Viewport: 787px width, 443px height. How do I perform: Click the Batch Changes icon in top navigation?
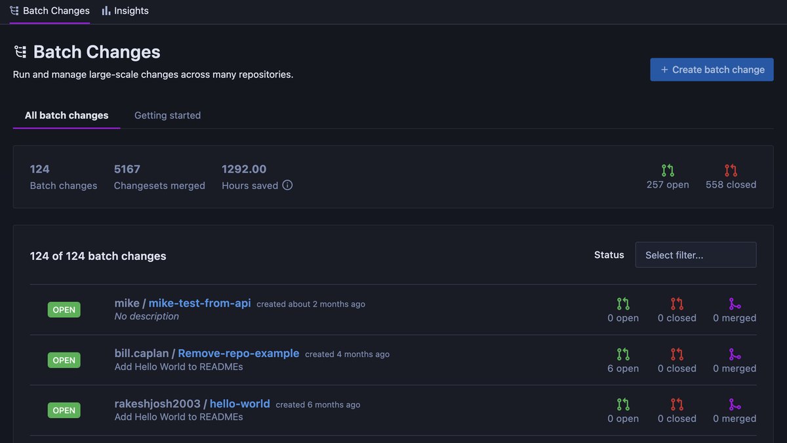(14, 11)
